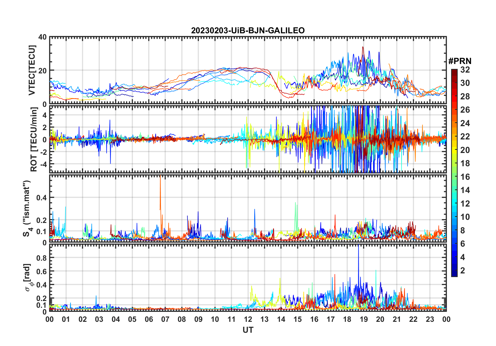Screen dimensions: 496x346
Task: Click the "#PRN" colorbar title
Action: click(460, 61)
